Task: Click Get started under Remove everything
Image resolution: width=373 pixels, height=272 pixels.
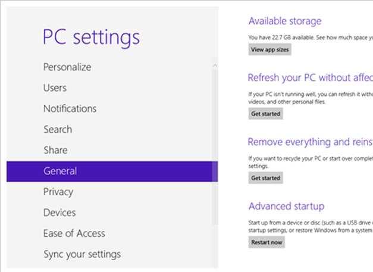Action: 265,178
